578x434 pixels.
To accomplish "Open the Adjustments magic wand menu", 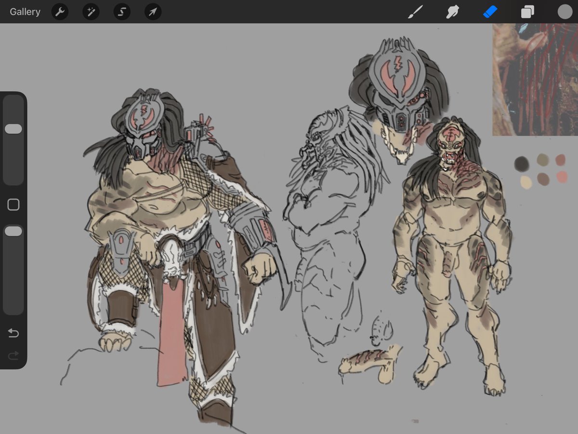I will coord(91,12).
